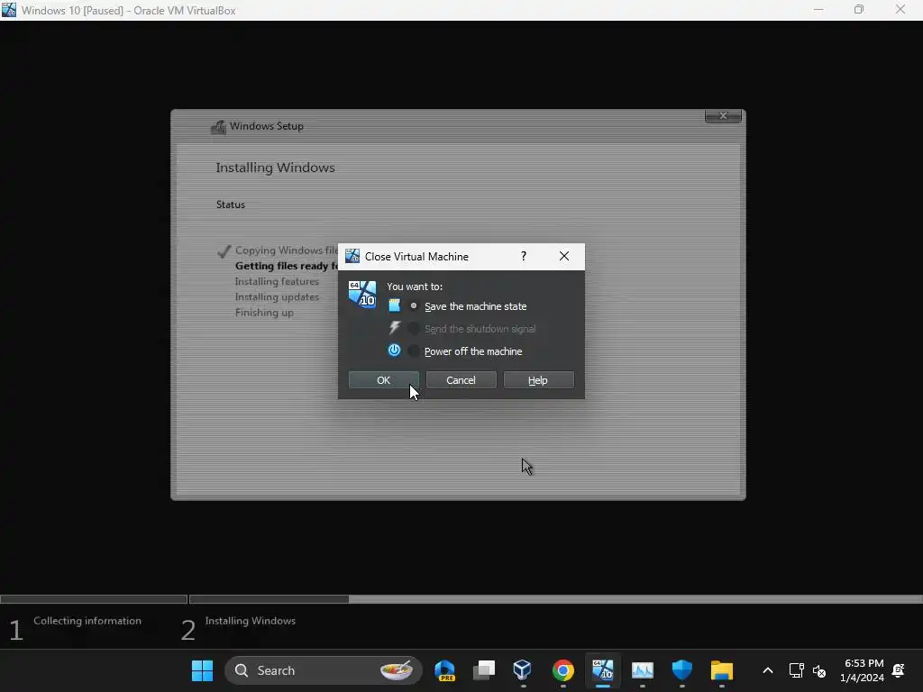923x692 pixels.
Task: Click the question mark help icon in dialog title
Action: (x=524, y=256)
